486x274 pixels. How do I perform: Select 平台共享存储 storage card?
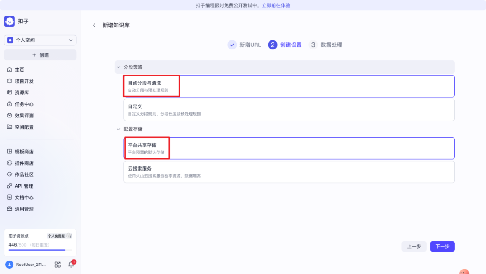point(289,148)
